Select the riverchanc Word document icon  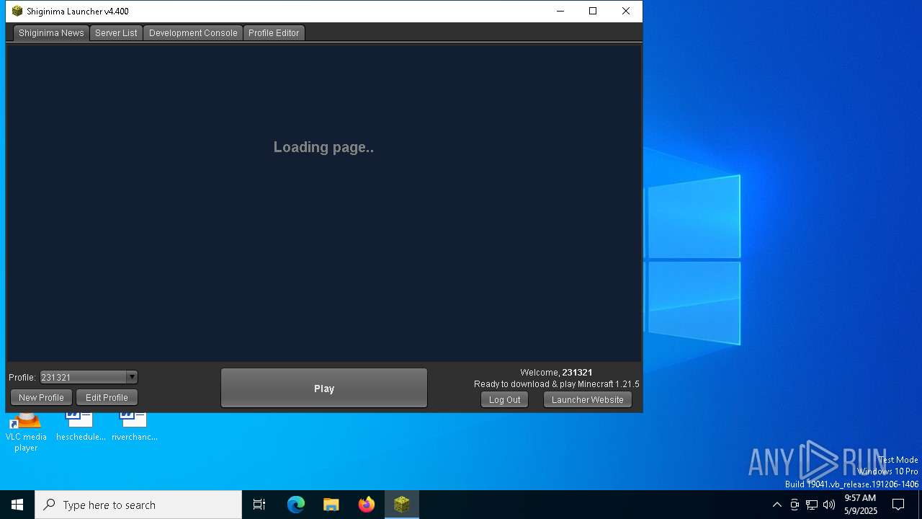click(x=134, y=427)
